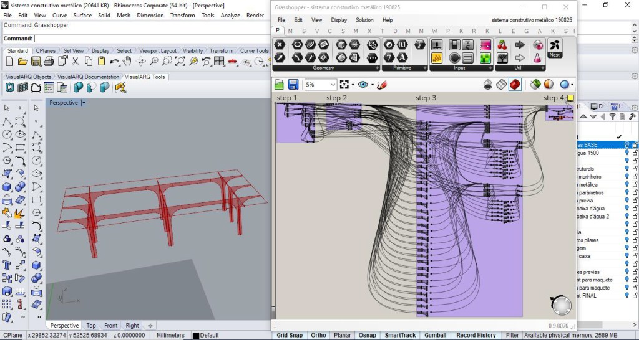This screenshot has width=639, height=340.
Task: Click the black Default layer color swatch
Action: click(x=195, y=336)
